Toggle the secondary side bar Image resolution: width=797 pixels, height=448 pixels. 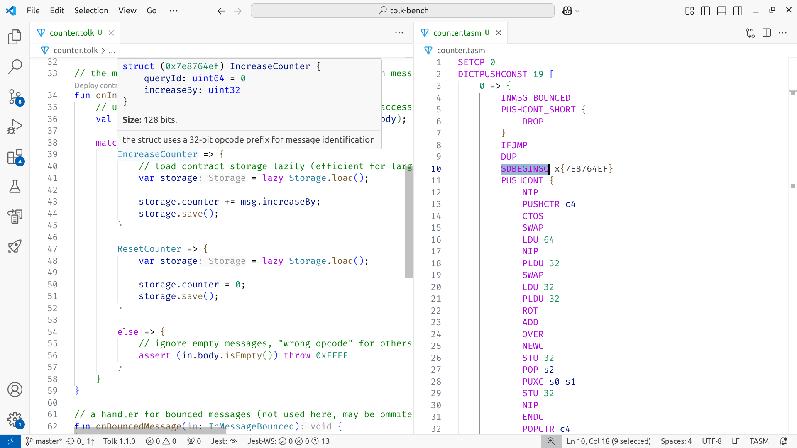click(738, 11)
